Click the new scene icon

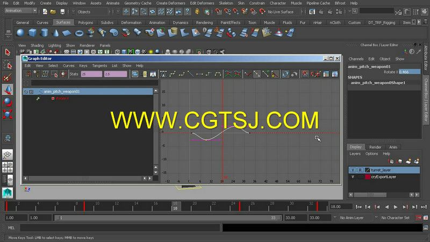(x=45, y=12)
